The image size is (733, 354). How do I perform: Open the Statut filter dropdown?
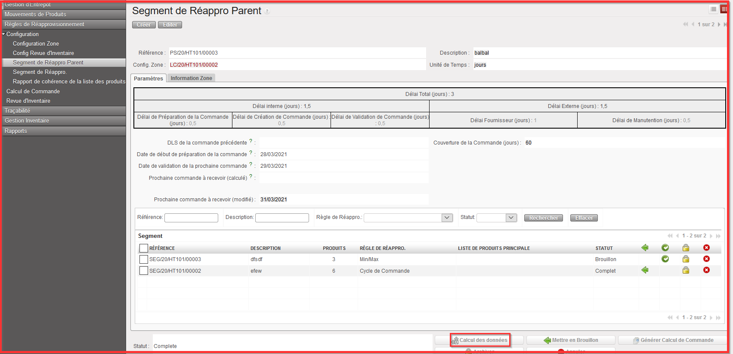[x=511, y=218]
